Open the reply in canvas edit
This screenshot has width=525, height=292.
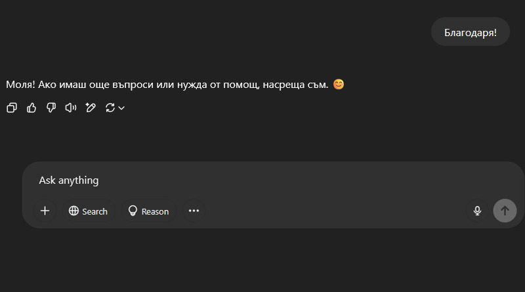coord(91,108)
